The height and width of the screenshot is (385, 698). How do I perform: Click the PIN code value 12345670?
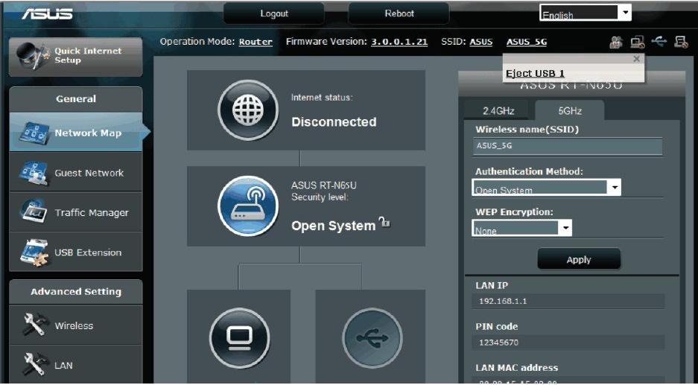[498, 343]
